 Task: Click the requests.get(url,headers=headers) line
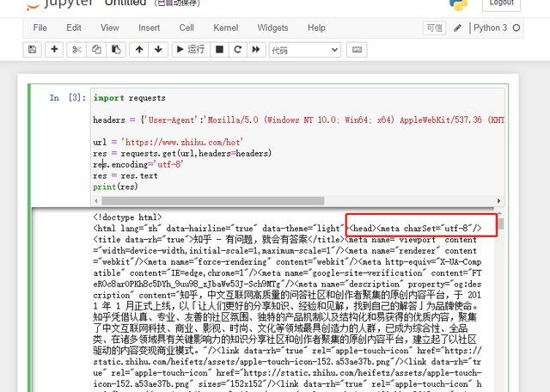(182, 153)
